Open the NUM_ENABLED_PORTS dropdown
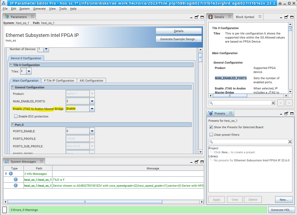297x215 pixels. tap(92, 101)
